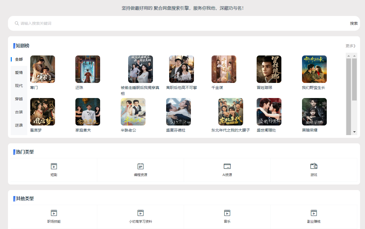
Task: Click the scrollbar down arrow in 短剧榜
Action: (354, 132)
